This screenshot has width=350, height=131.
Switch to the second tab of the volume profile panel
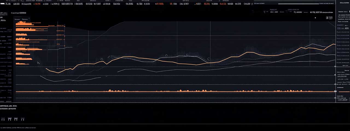(25, 19)
